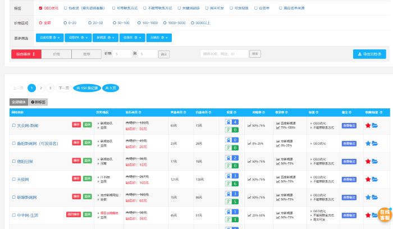Click the blue note button in 蚌埠新闻网 row
Viewport: 393px width, 229px height.
349,198
